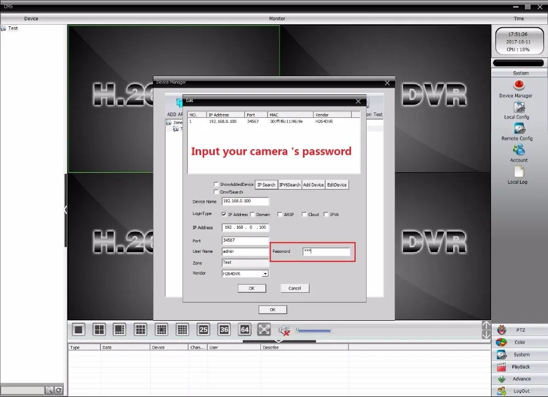Open the Local Log icon

point(519,172)
